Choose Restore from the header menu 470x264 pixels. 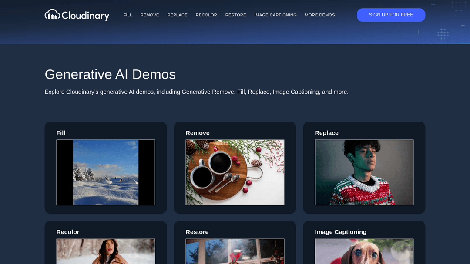pos(235,15)
